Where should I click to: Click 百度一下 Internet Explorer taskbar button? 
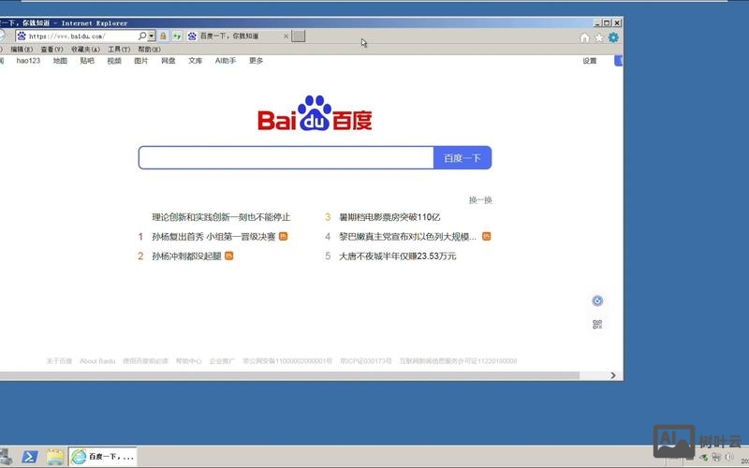(x=103, y=457)
